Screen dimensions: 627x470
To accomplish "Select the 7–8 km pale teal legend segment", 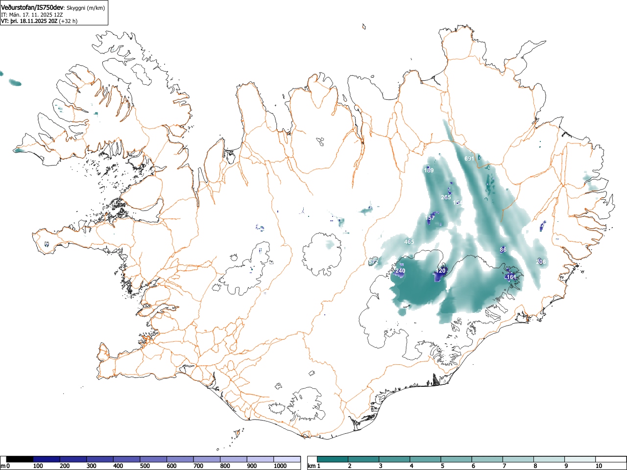I will click(518, 459).
